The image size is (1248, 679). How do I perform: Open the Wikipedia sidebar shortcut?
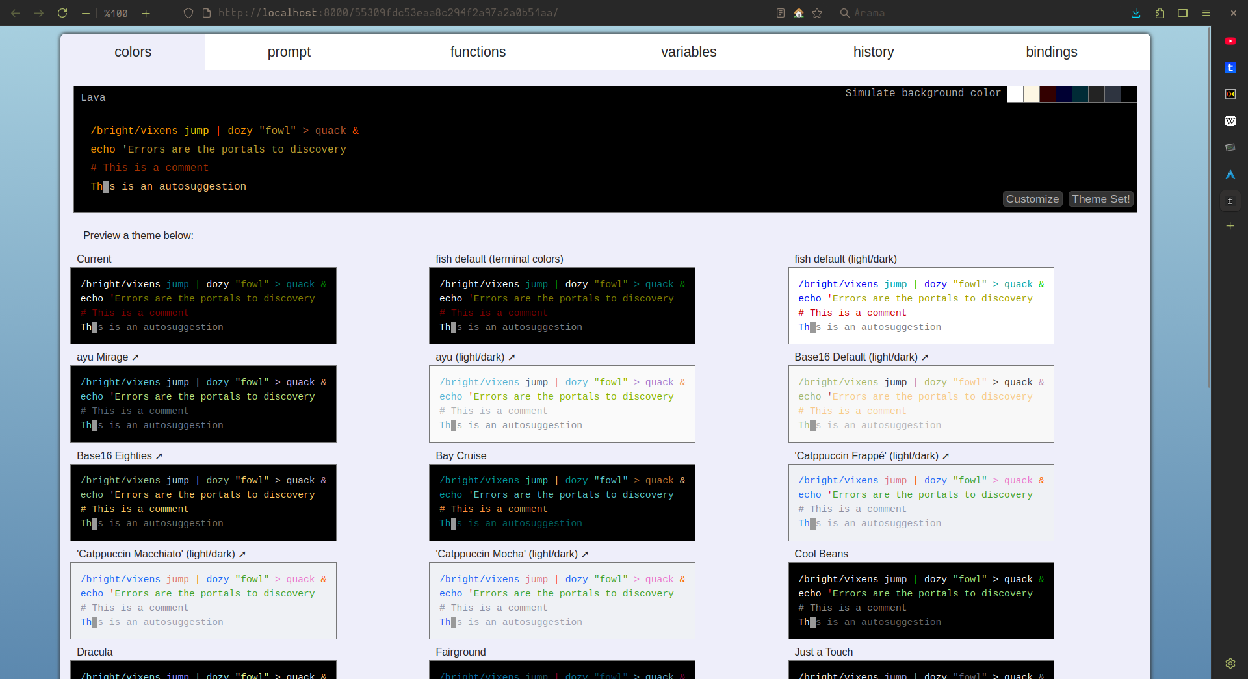1230,121
